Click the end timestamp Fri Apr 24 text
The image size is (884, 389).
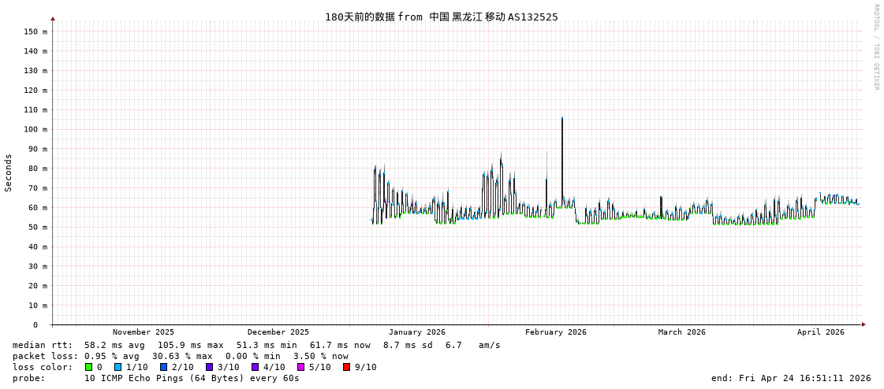pyautogui.click(x=791, y=378)
